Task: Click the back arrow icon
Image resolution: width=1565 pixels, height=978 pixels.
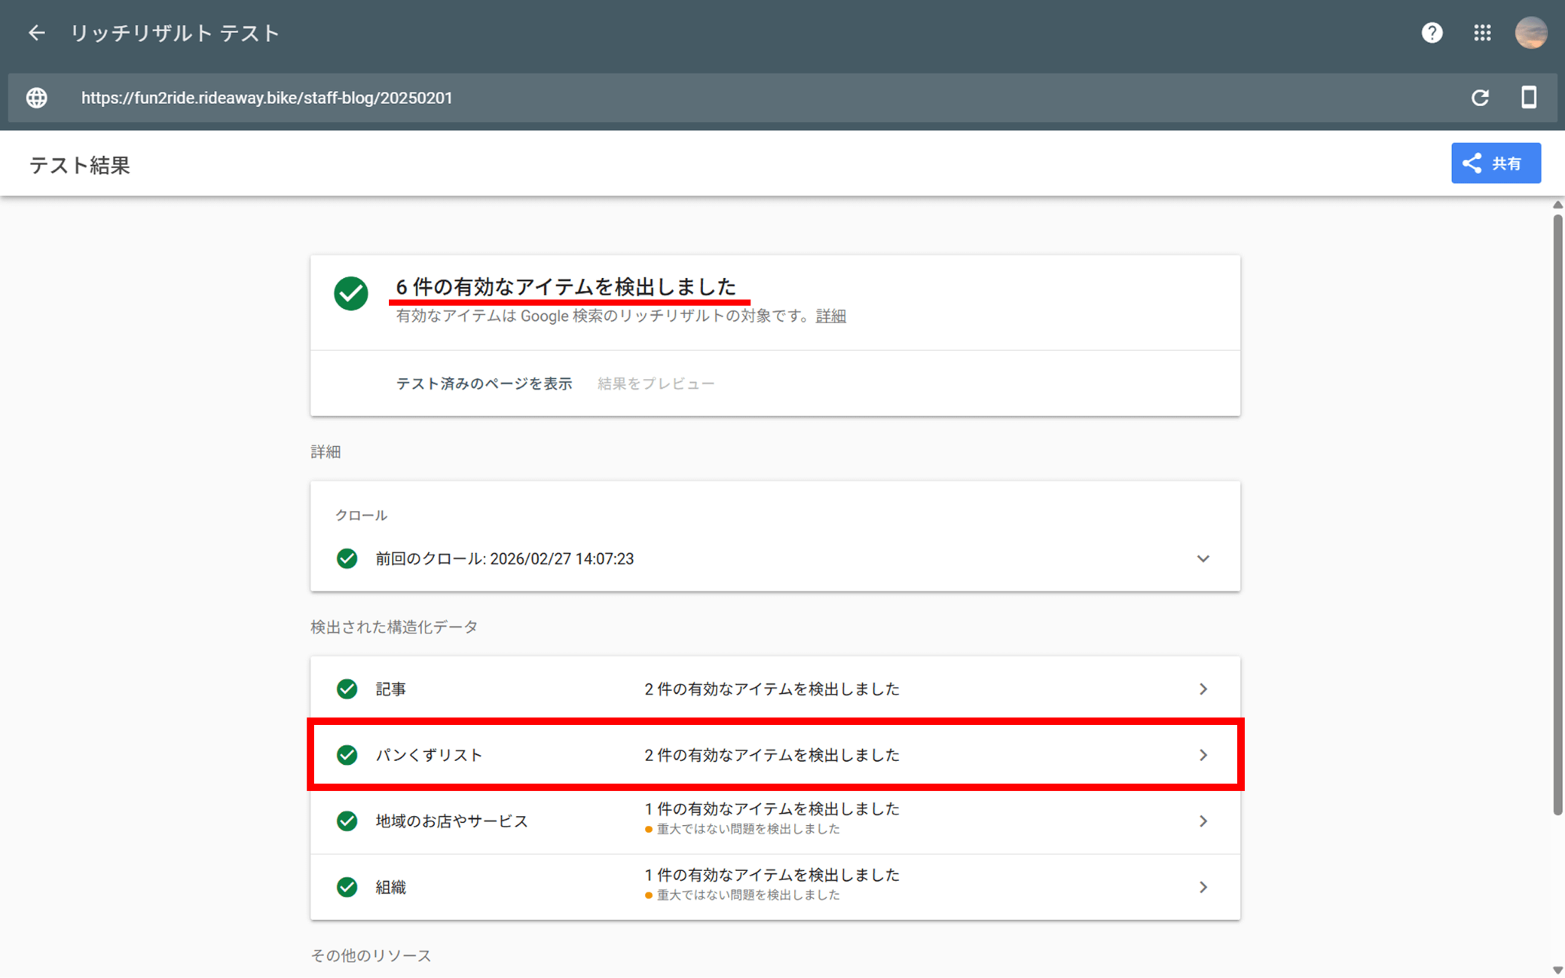Action: pyautogui.click(x=36, y=33)
